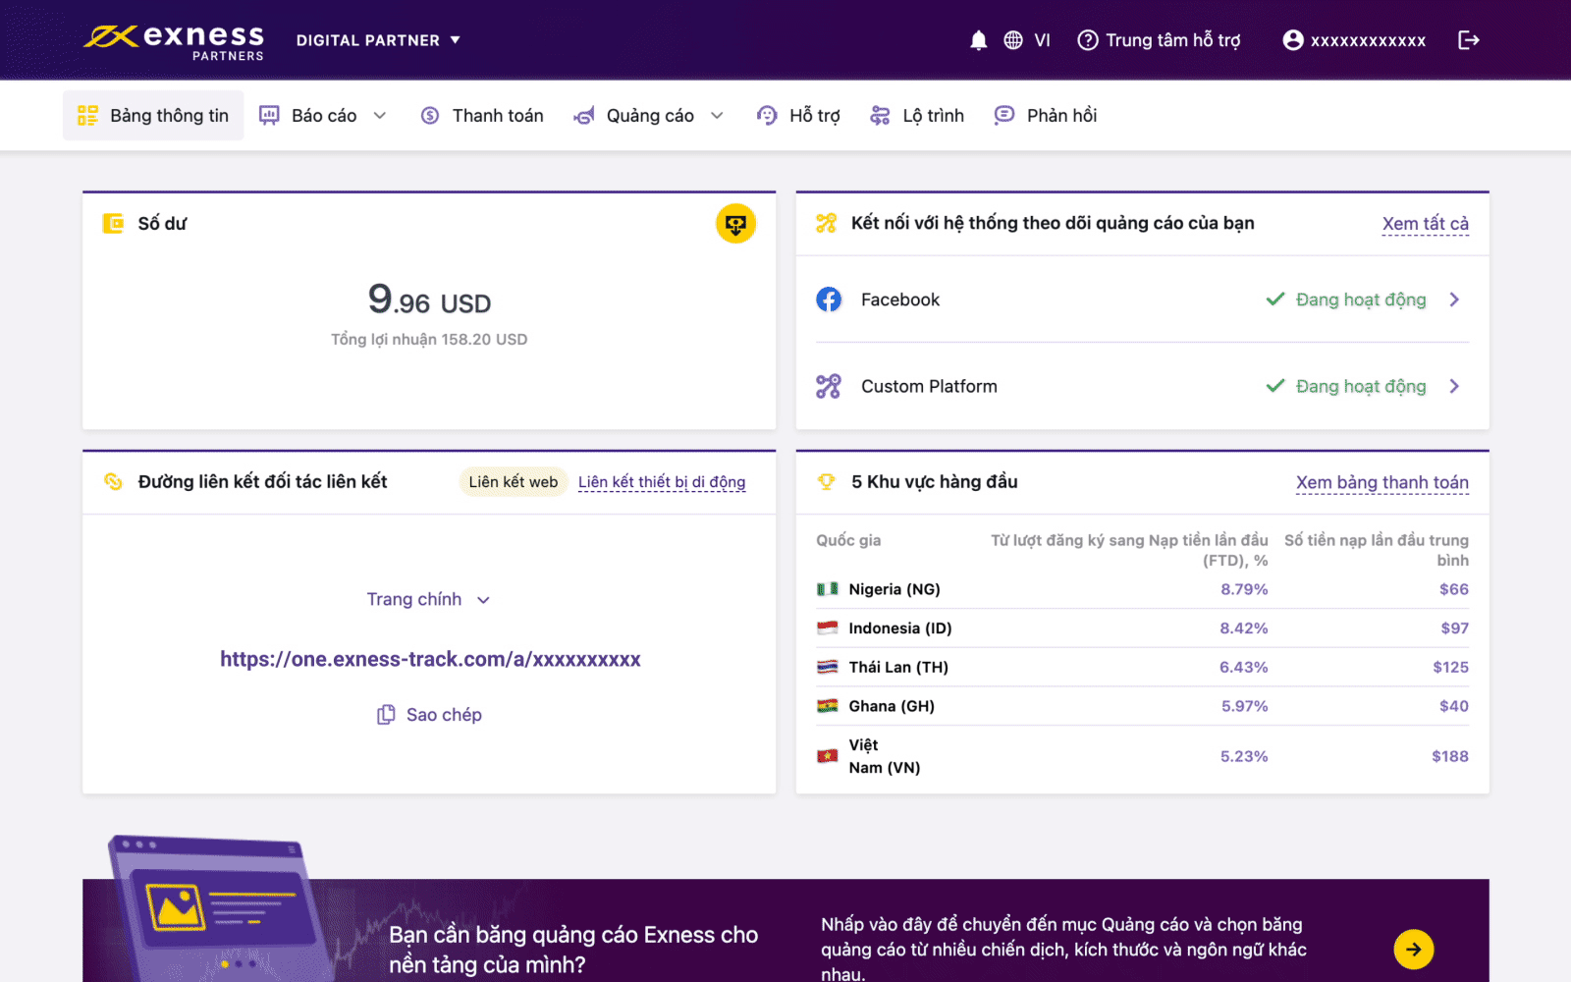Open the notifications bell

click(x=978, y=40)
